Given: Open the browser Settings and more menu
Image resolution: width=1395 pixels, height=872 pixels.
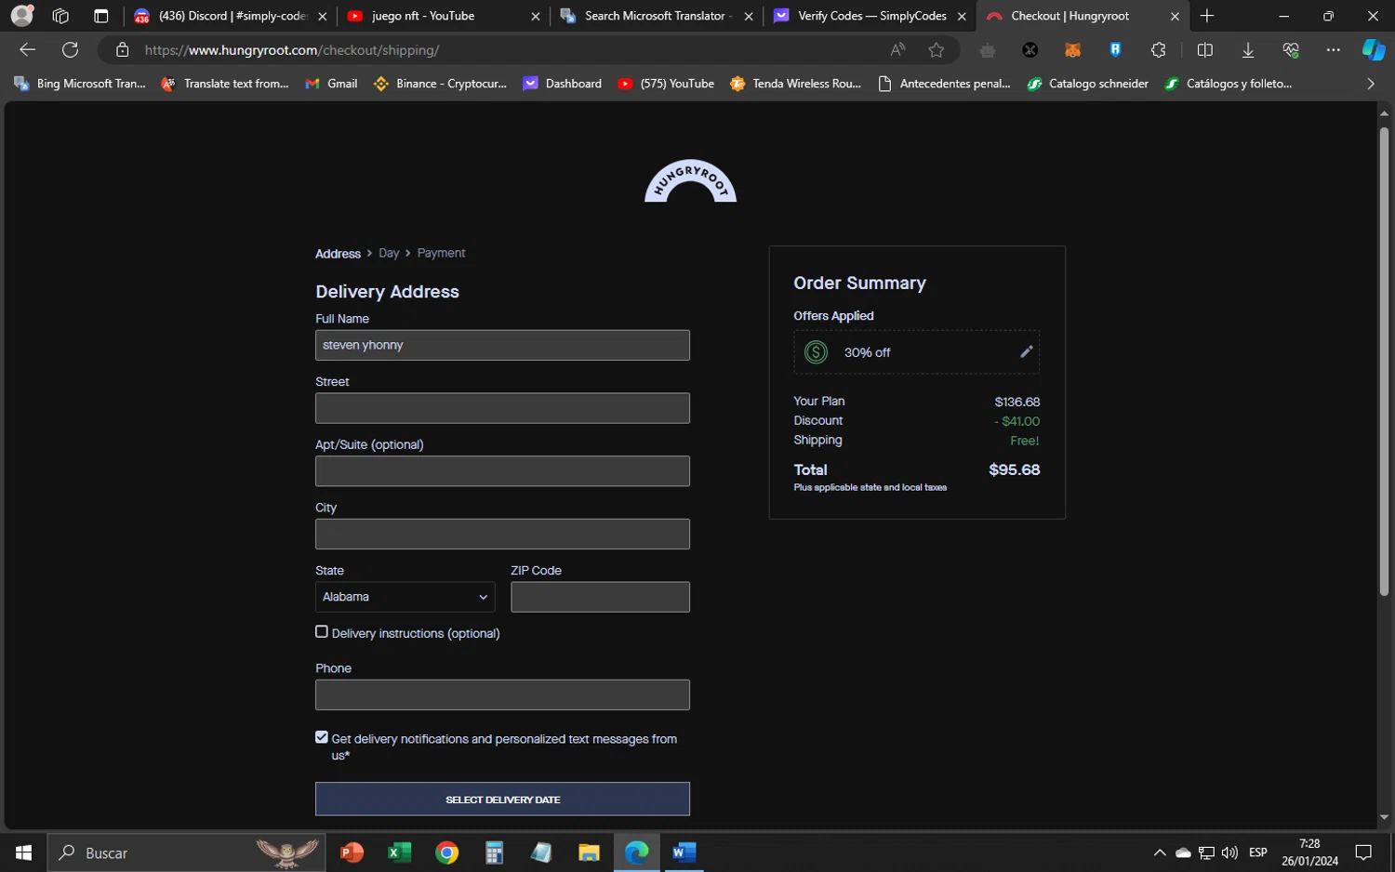Looking at the screenshot, I should click(1333, 50).
